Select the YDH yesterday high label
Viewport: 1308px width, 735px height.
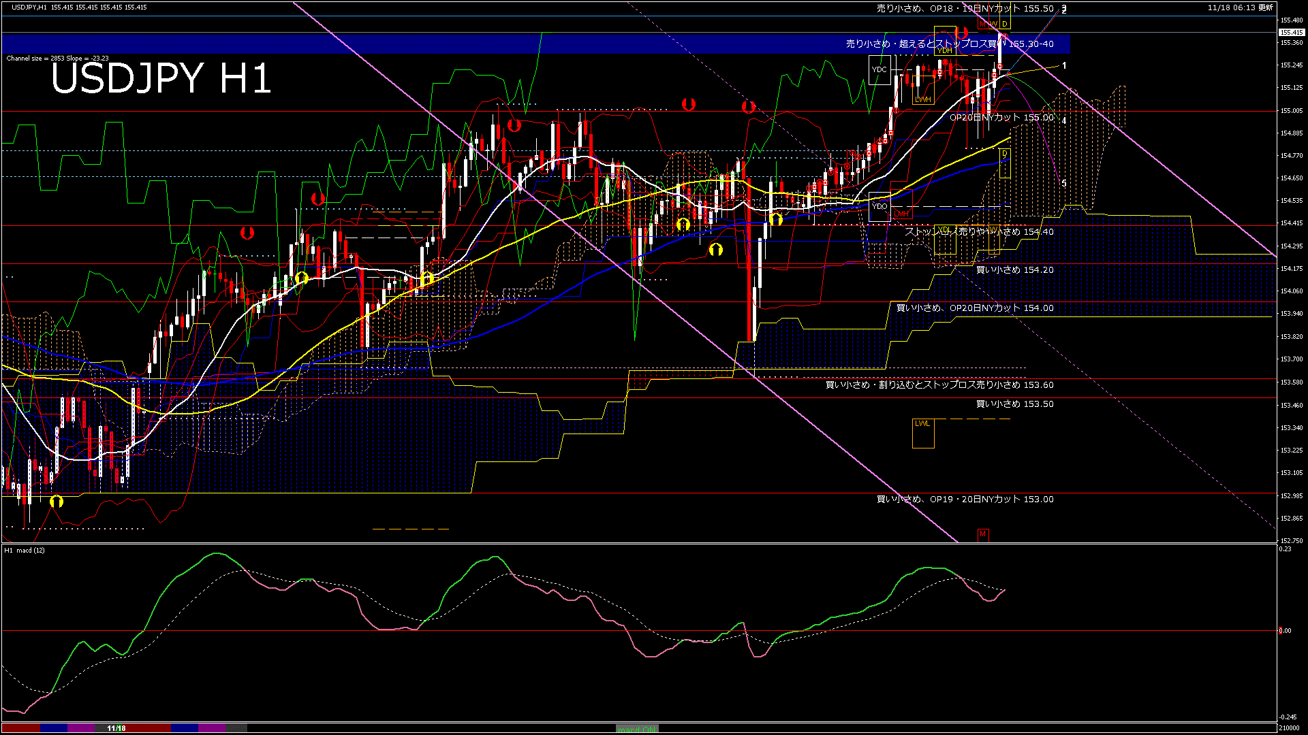click(x=944, y=50)
